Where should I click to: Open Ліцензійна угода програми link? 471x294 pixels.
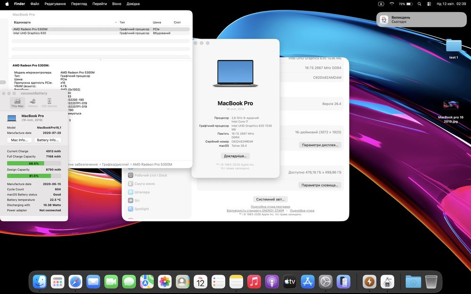(x=270, y=207)
